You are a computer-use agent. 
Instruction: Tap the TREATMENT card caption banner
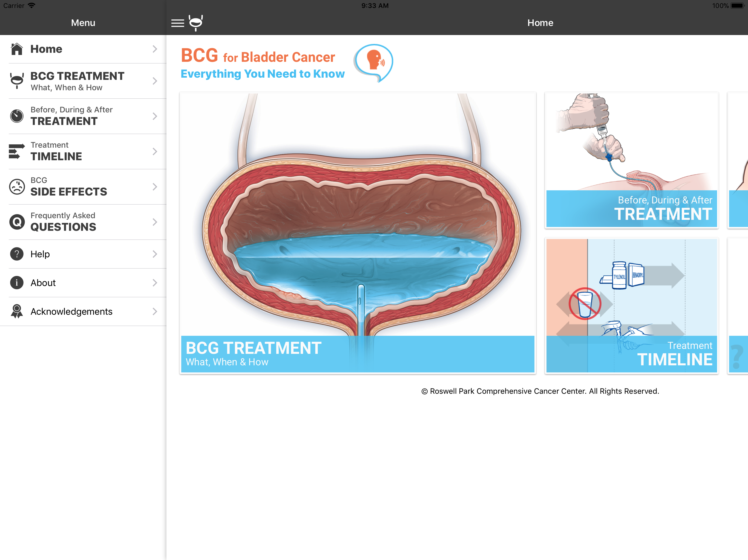point(631,208)
